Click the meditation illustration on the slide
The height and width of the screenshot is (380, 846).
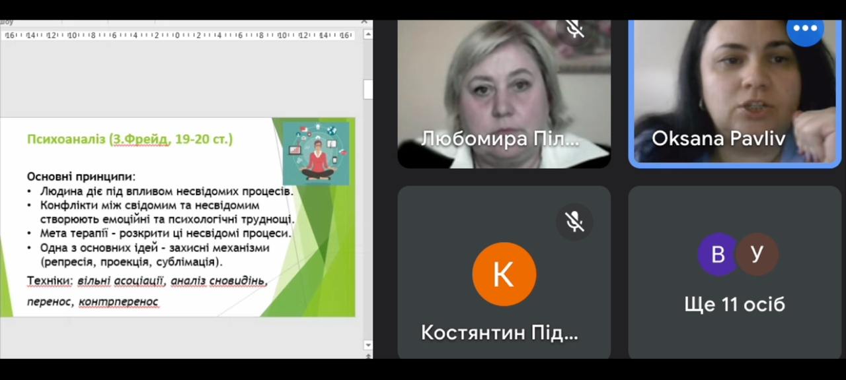(315, 153)
